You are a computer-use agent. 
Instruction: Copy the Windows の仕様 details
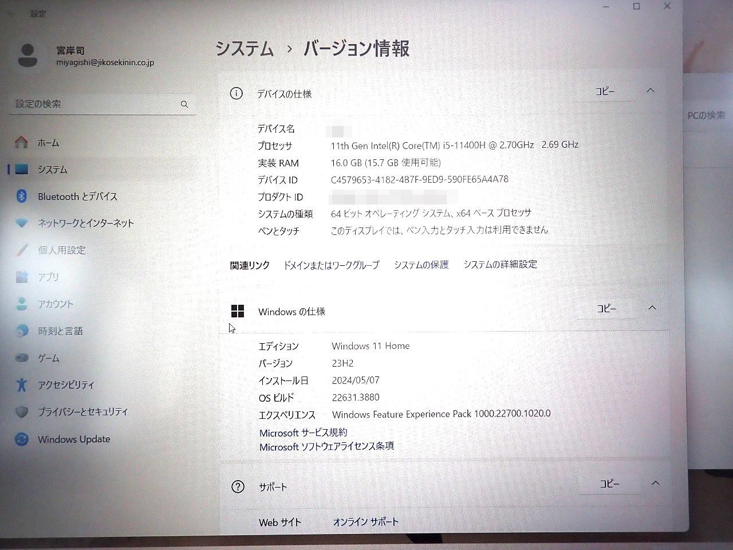click(x=606, y=308)
